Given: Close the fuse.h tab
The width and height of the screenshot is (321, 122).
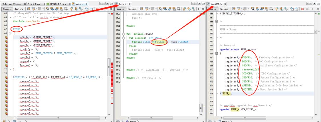Looking at the screenshot, I should tap(130, 4).
